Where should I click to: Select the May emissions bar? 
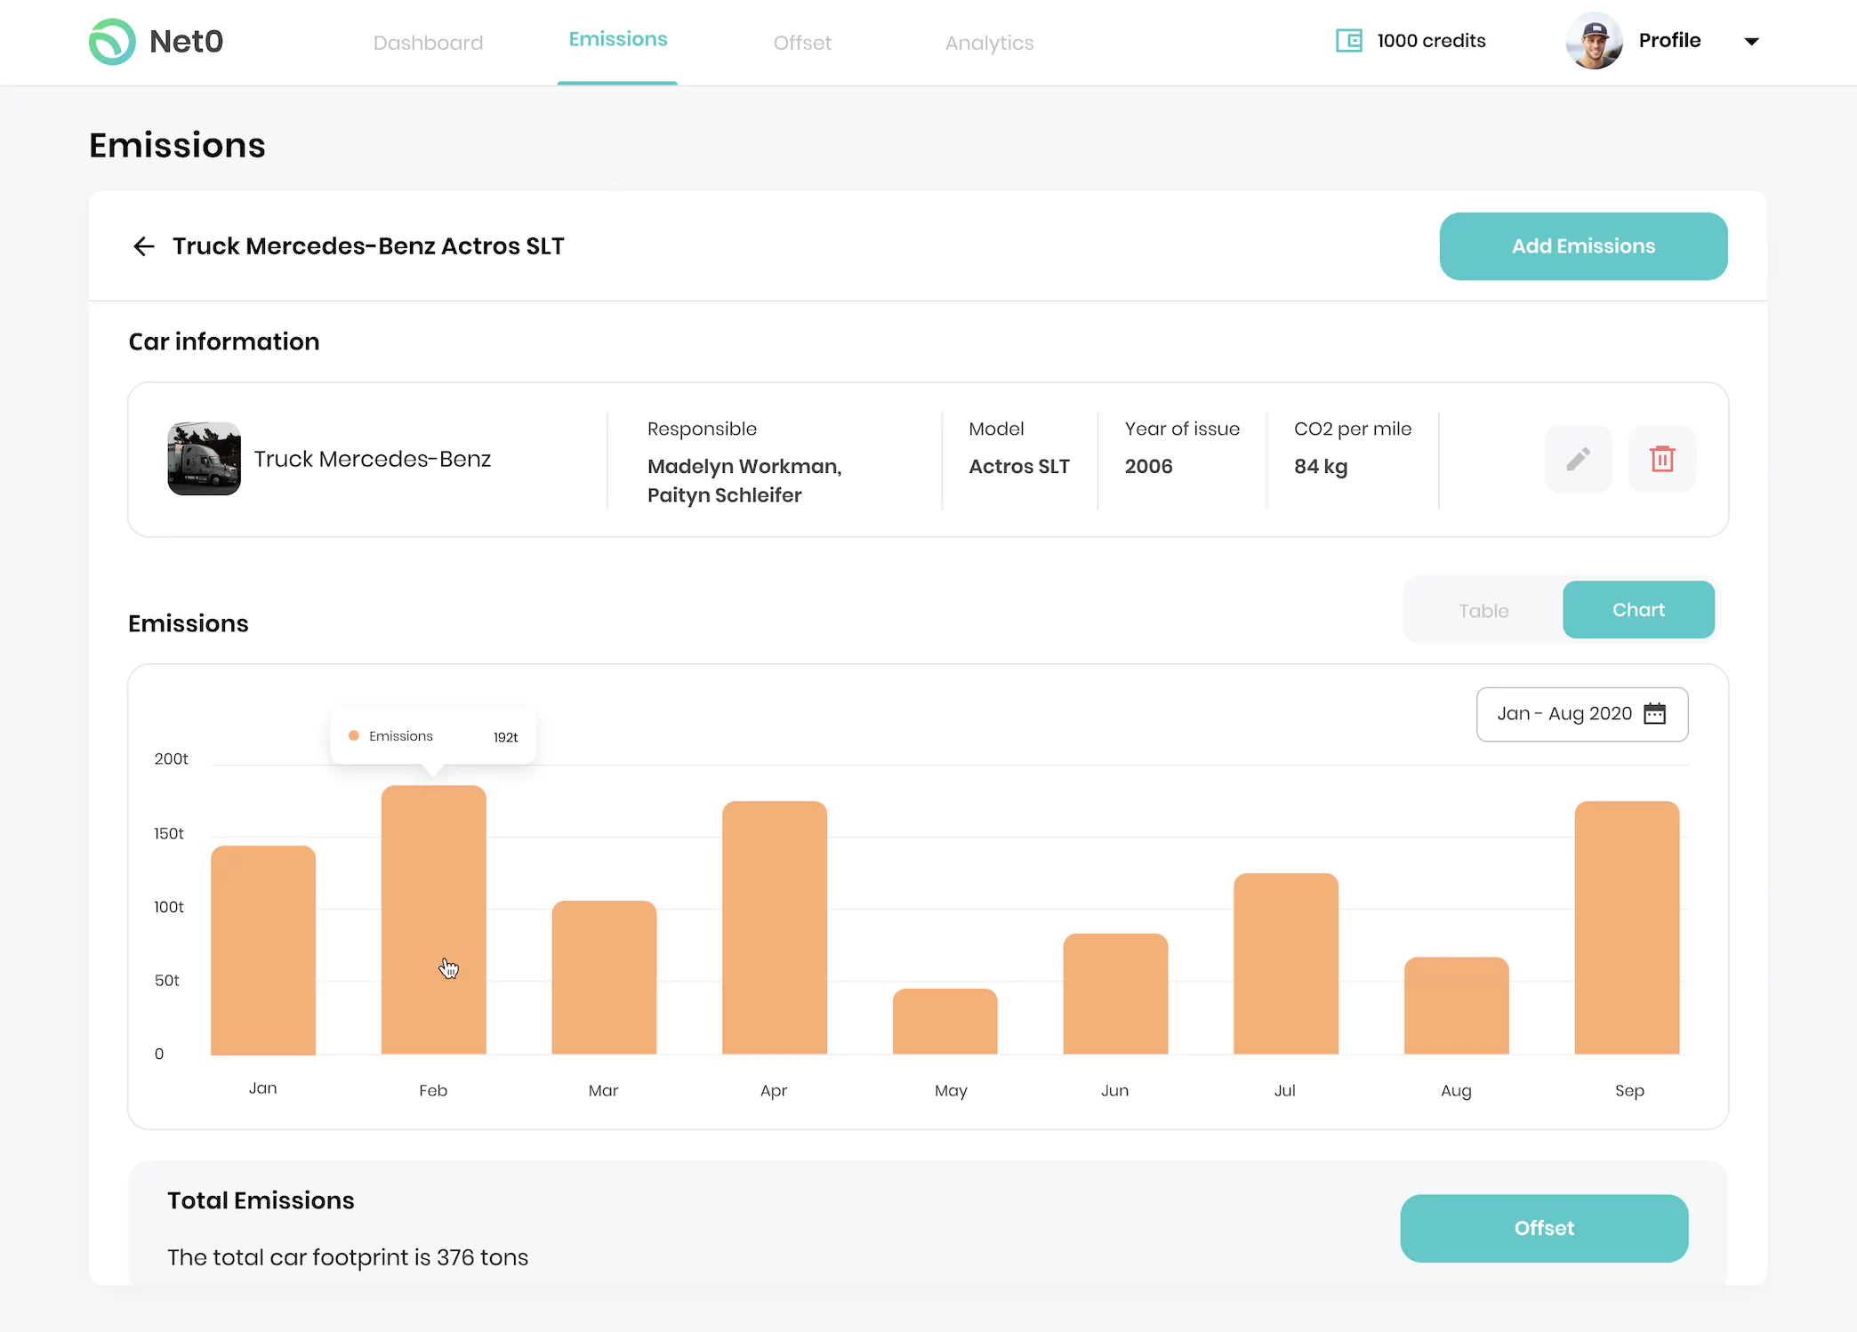click(x=945, y=1022)
